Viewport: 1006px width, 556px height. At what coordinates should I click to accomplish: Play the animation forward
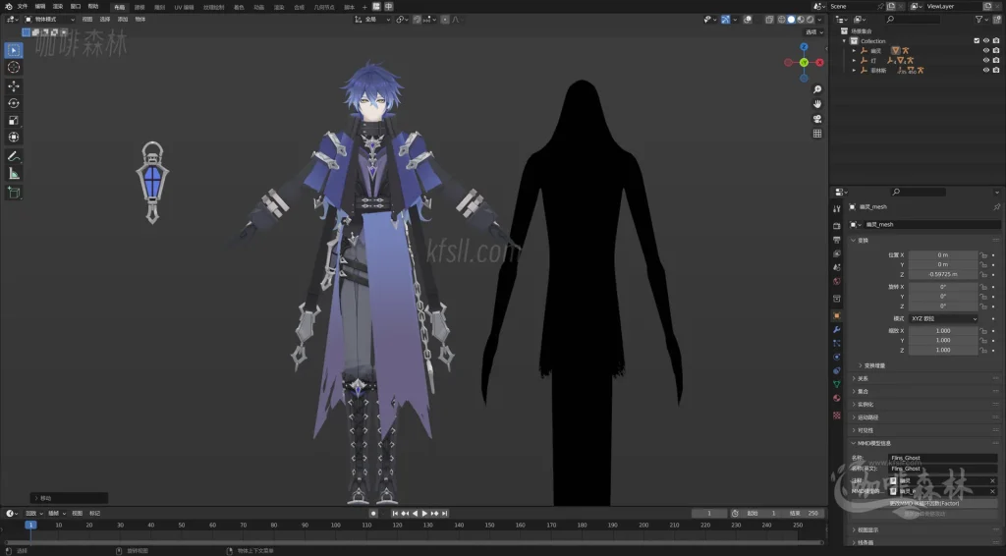coord(424,514)
